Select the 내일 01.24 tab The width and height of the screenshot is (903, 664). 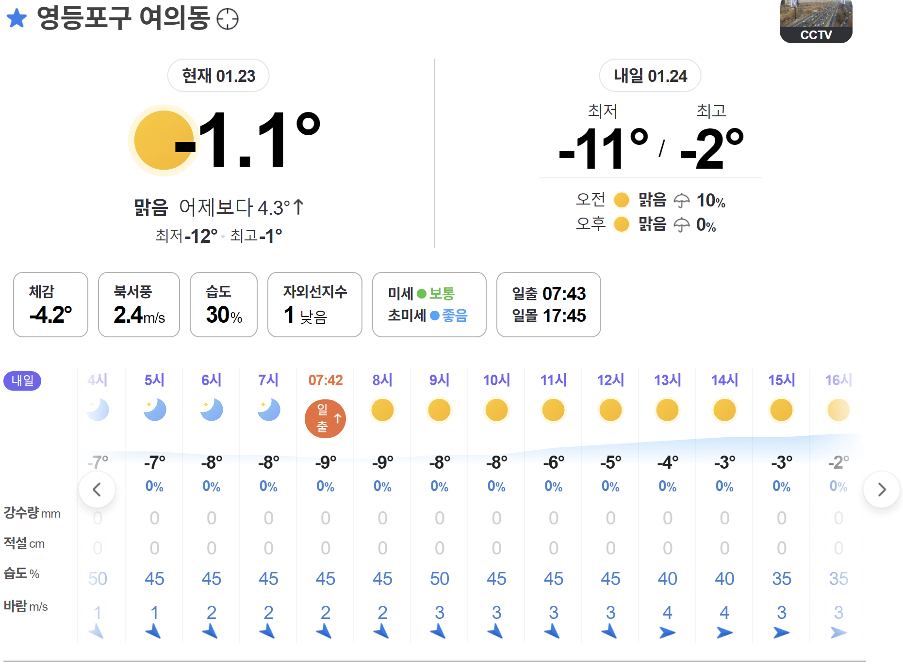(x=650, y=76)
